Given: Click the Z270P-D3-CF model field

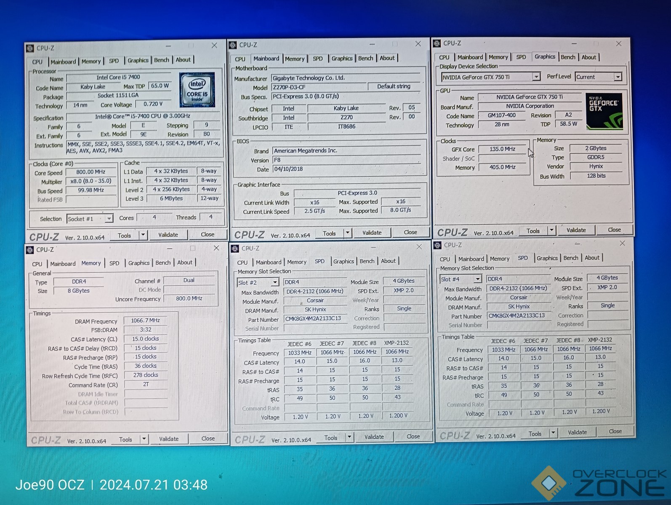Looking at the screenshot, I should tap(319, 87).
